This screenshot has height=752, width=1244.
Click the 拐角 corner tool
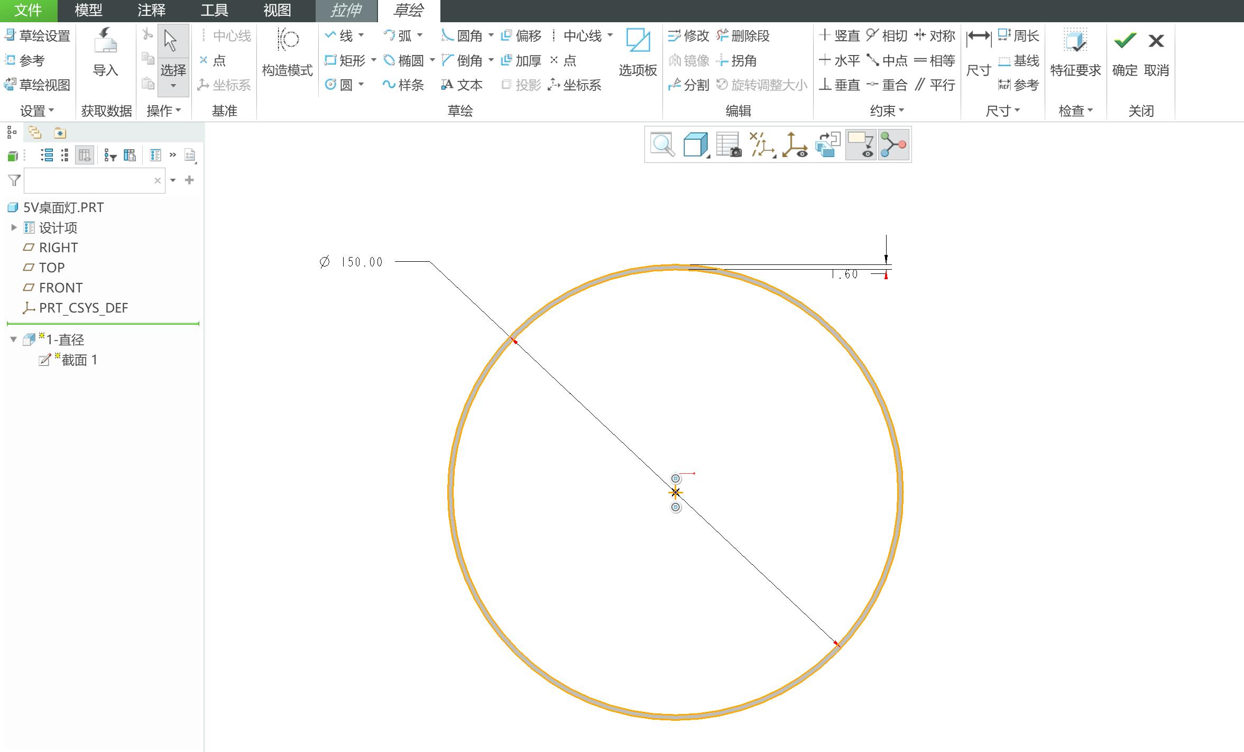736,60
